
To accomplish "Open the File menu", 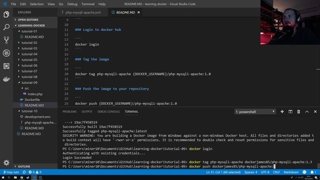I will click(13, 4).
